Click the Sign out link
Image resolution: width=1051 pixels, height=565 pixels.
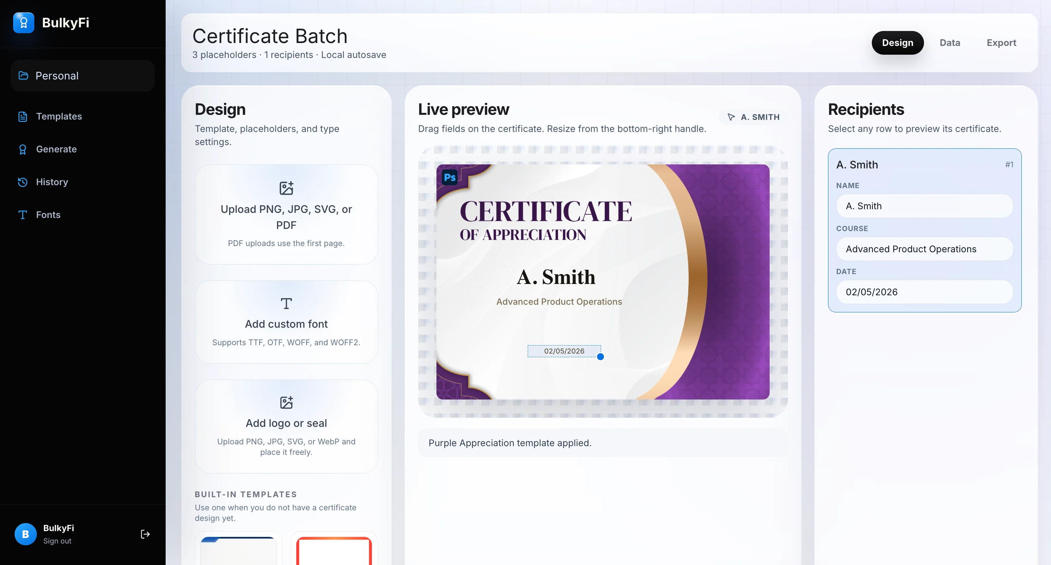[x=57, y=541]
